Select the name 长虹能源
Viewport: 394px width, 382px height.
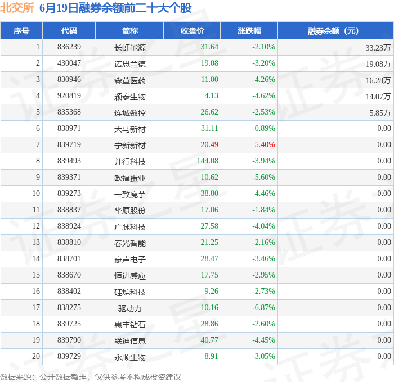130,48
